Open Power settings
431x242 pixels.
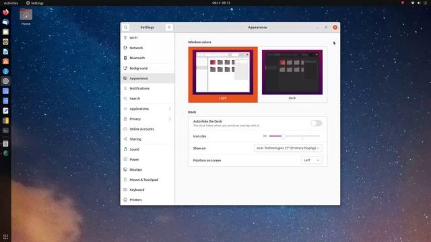(147, 159)
